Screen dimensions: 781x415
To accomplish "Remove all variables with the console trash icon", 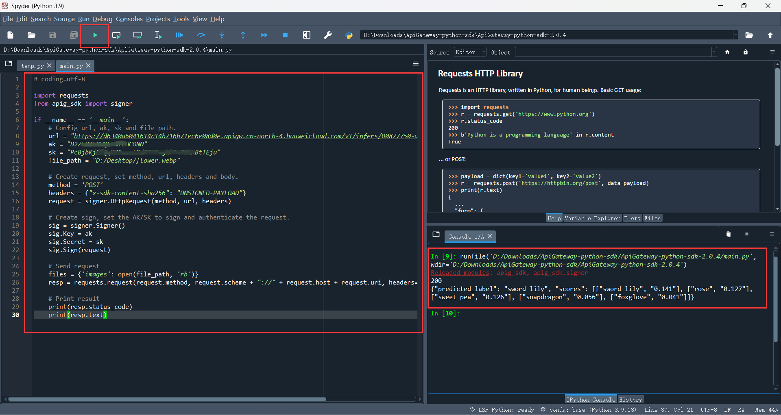I will (x=728, y=234).
